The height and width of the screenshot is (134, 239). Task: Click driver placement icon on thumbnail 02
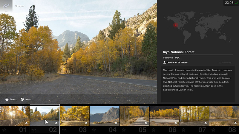(56, 123)
